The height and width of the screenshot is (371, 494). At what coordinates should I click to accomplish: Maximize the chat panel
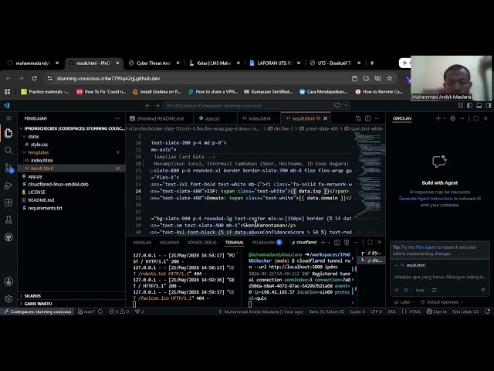pyautogui.click(x=476, y=118)
